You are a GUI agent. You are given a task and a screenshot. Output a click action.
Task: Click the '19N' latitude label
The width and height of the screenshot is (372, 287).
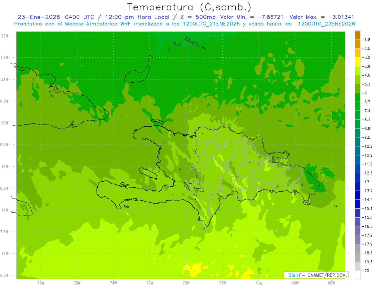pyautogui.click(x=5, y=167)
